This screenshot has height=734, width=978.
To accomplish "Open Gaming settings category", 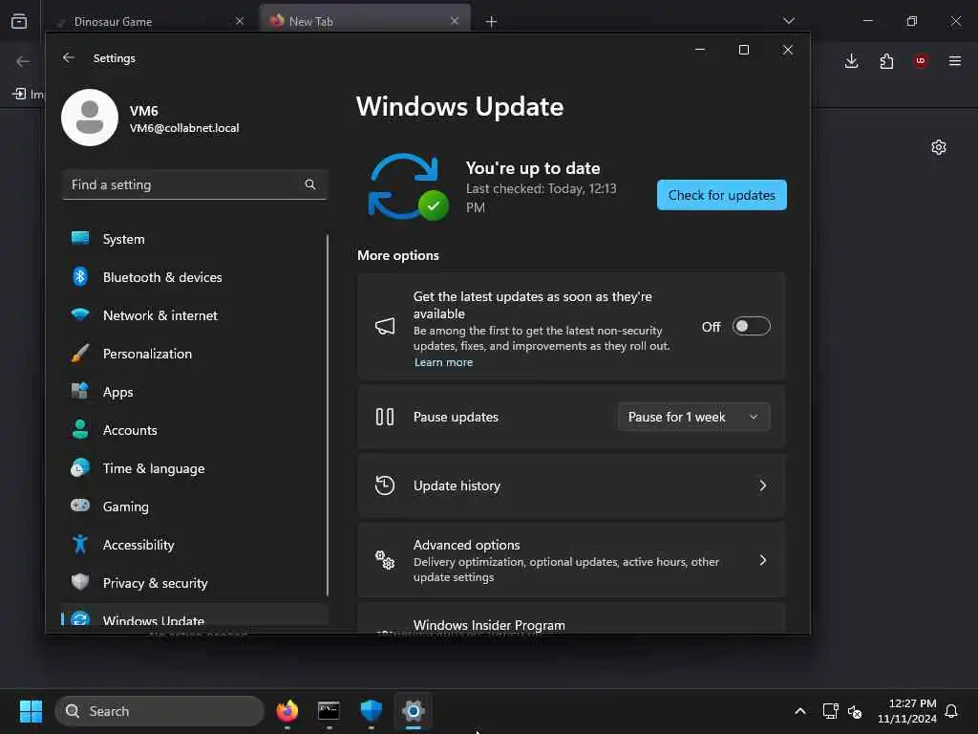I will click(x=195, y=507).
